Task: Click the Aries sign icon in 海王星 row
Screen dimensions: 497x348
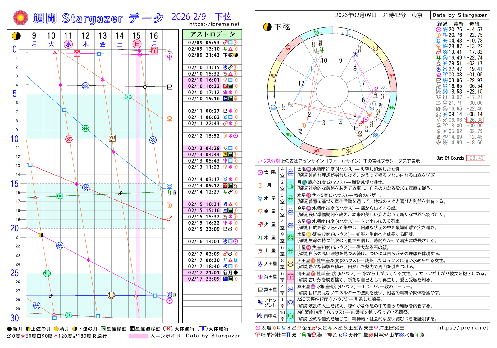Action: 290,277
